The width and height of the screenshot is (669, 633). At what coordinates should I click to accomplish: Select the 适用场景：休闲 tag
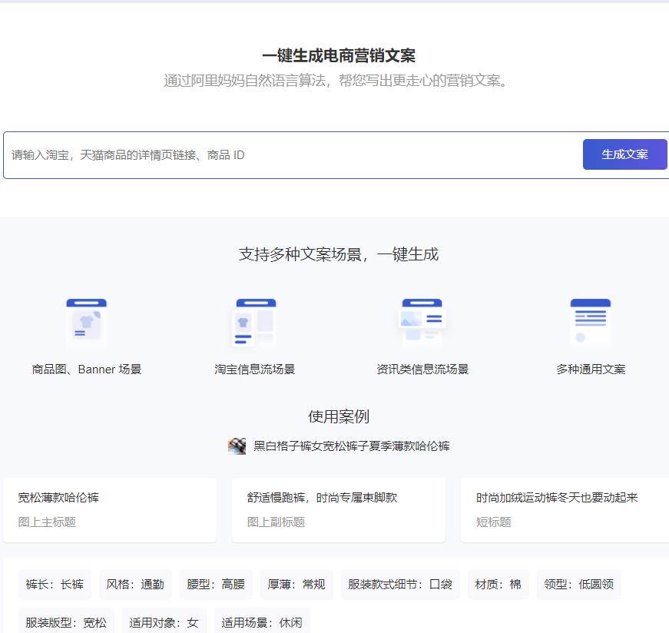point(262,623)
